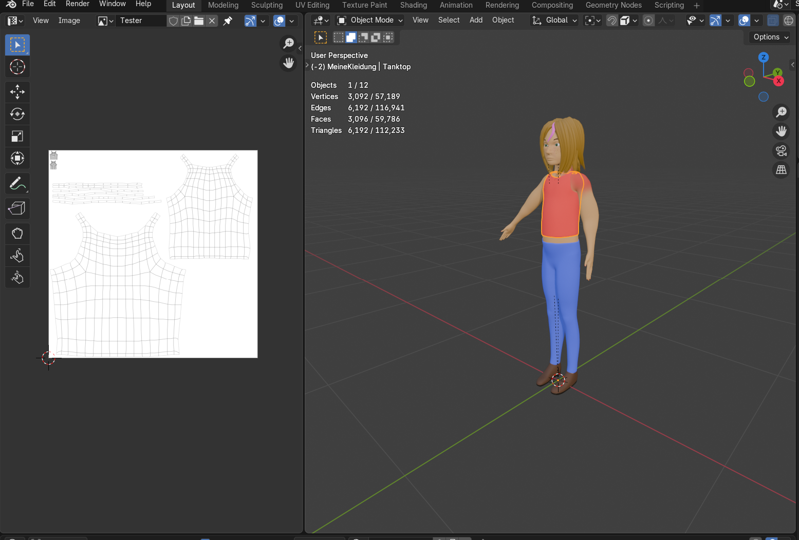Image resolution: width=799 pixels, height=540 pixels.
Task: Add a new workspace with the plus button
Action: coord(696,6)
